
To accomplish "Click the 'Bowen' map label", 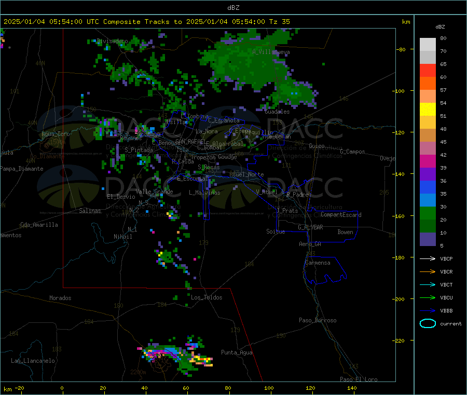I will pos(345,232).
